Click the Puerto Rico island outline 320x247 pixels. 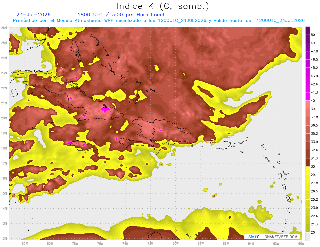pos(220,145)
